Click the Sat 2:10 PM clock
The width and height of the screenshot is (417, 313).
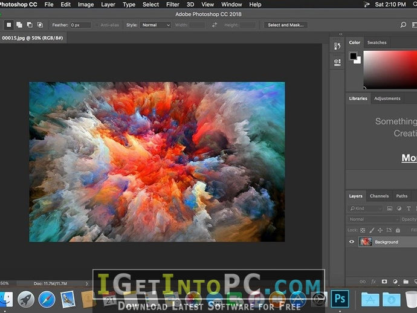[x=390, y=4]
